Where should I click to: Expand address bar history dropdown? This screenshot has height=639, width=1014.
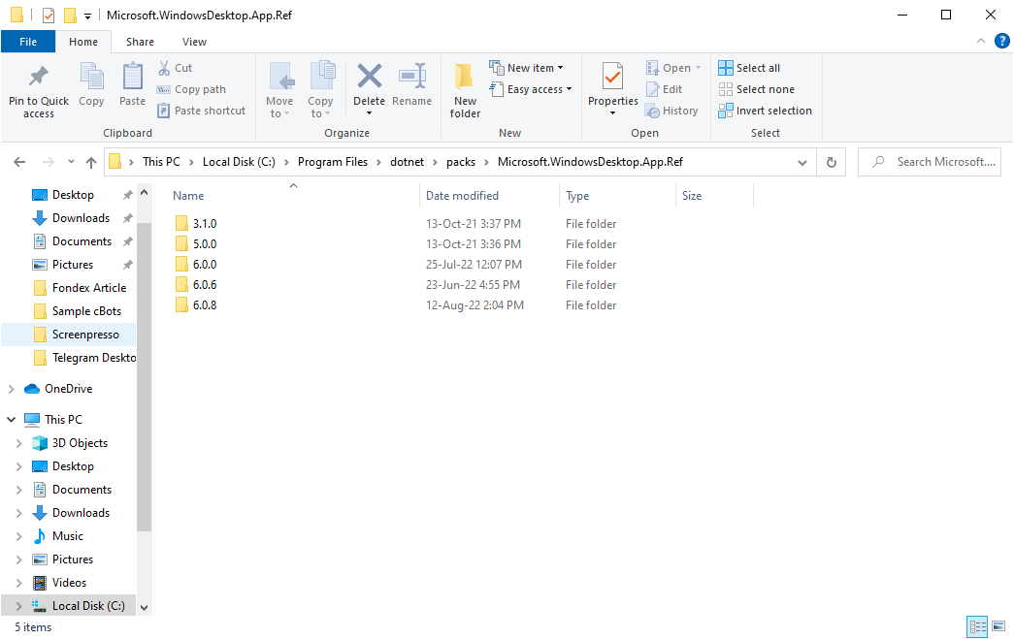coord(802,163)
